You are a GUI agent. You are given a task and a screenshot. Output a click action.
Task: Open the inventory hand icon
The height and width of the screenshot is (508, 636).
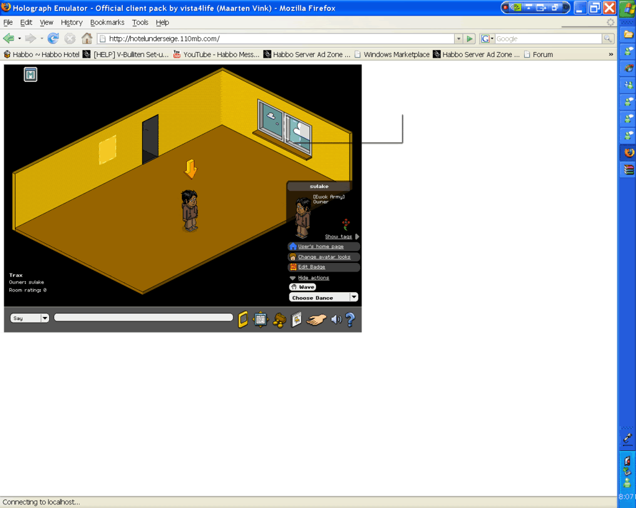[316, 319]
